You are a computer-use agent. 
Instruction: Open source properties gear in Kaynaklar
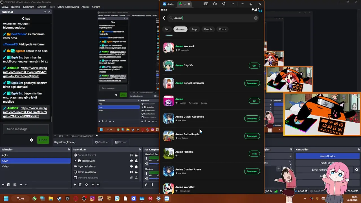click(86, 185)
